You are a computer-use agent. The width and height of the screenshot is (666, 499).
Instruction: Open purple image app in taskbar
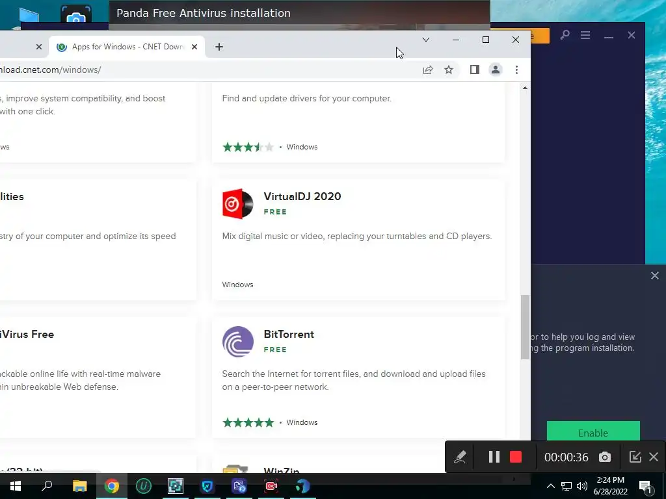coord(239,486)
